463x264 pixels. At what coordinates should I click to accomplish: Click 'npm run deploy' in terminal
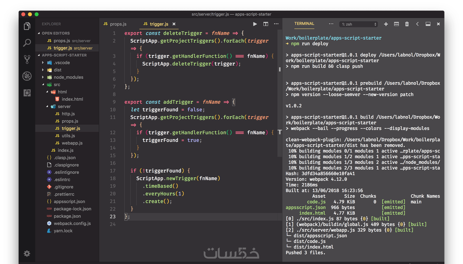tap(310, 44)
